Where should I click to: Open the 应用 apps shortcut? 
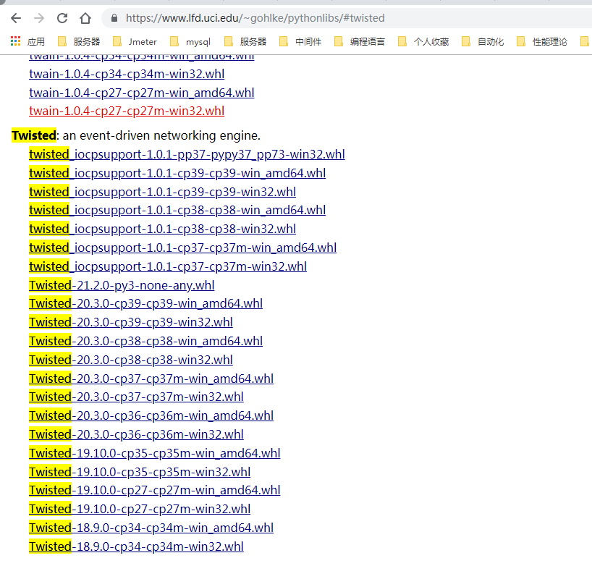[28, 41]
